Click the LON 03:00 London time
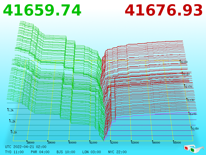This screenshot has width=206, height=155. tap(92, 152)
